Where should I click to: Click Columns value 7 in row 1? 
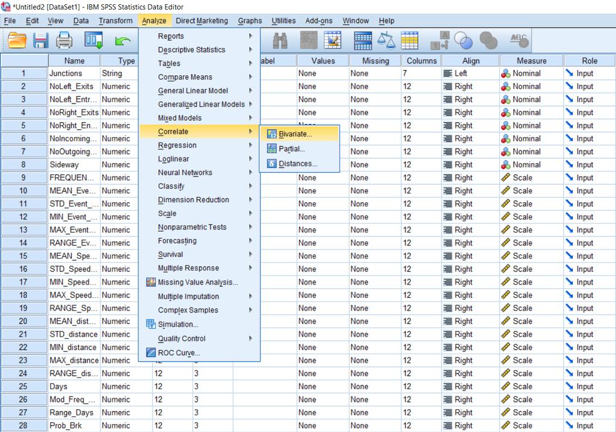(420, 73)
